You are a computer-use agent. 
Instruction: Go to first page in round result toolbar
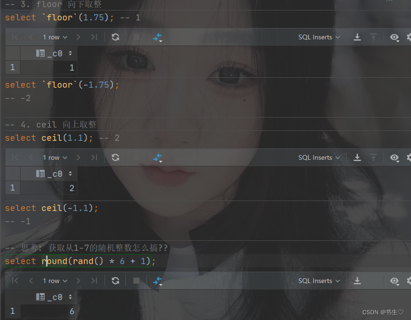pyautogui.click(x=15, y=281)
